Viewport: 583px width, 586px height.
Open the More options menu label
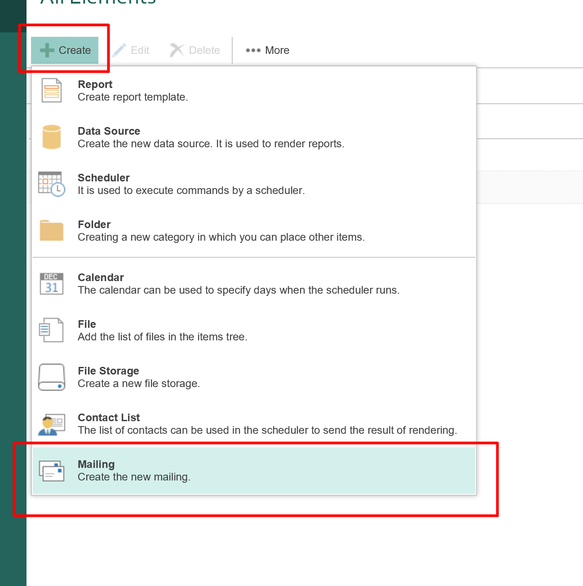coord(277,50)
